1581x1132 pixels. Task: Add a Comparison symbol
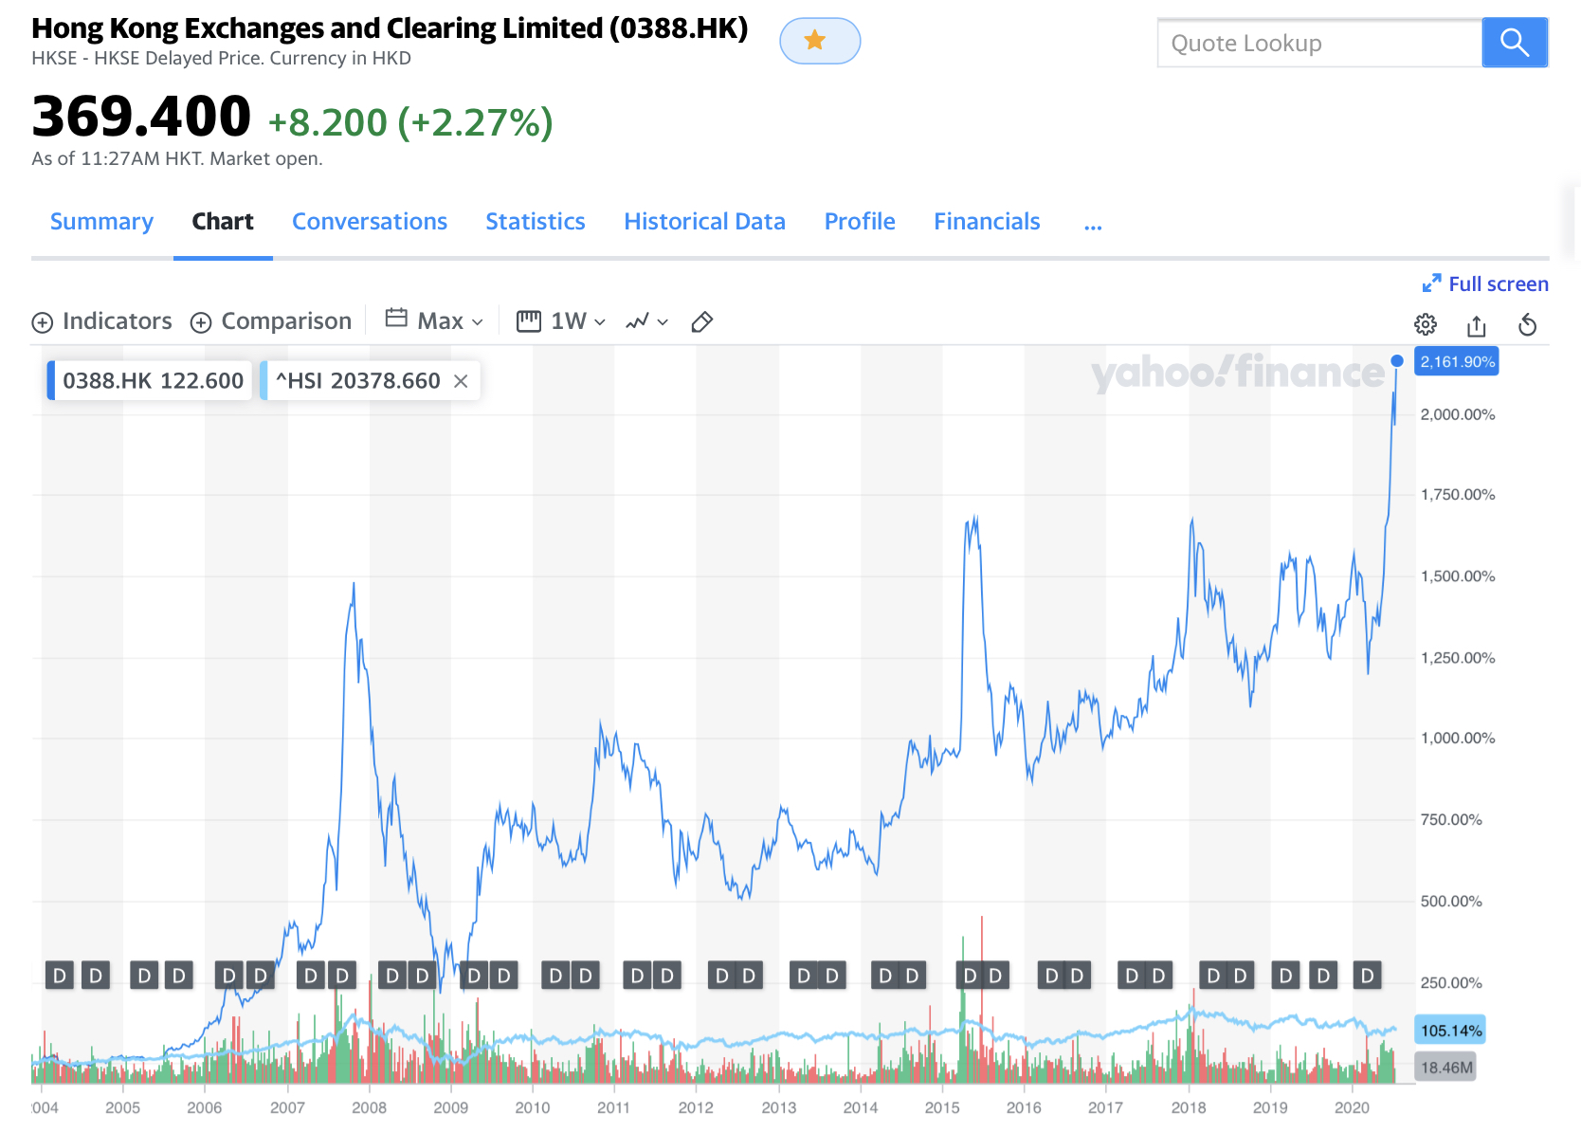tap(271, 321)
